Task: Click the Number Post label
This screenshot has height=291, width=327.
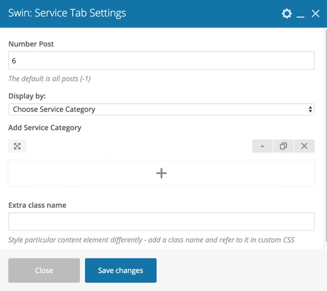Action: tap(31, 44)
